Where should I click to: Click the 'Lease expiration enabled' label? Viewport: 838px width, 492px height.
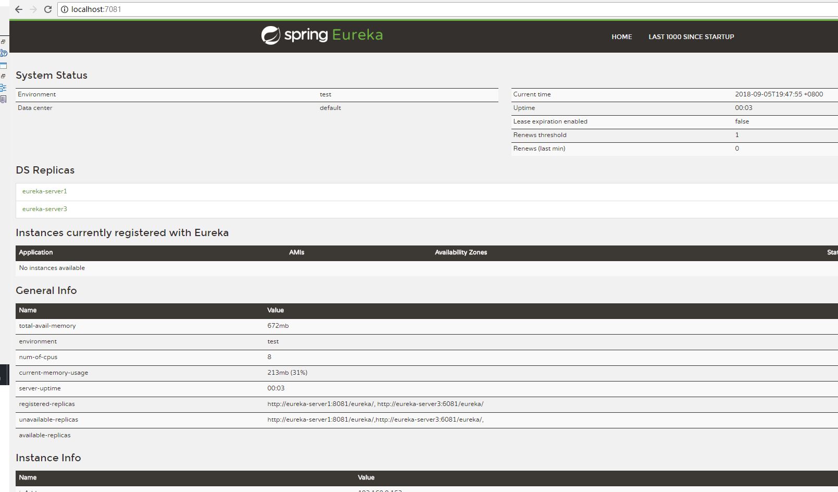point(551,121)
